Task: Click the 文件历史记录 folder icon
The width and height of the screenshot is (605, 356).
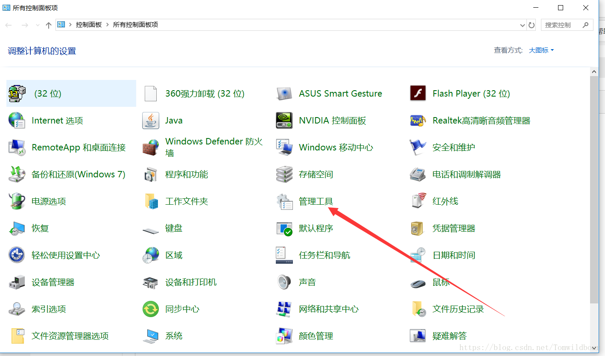Action: pyautogui.click(x=418, y=309)
